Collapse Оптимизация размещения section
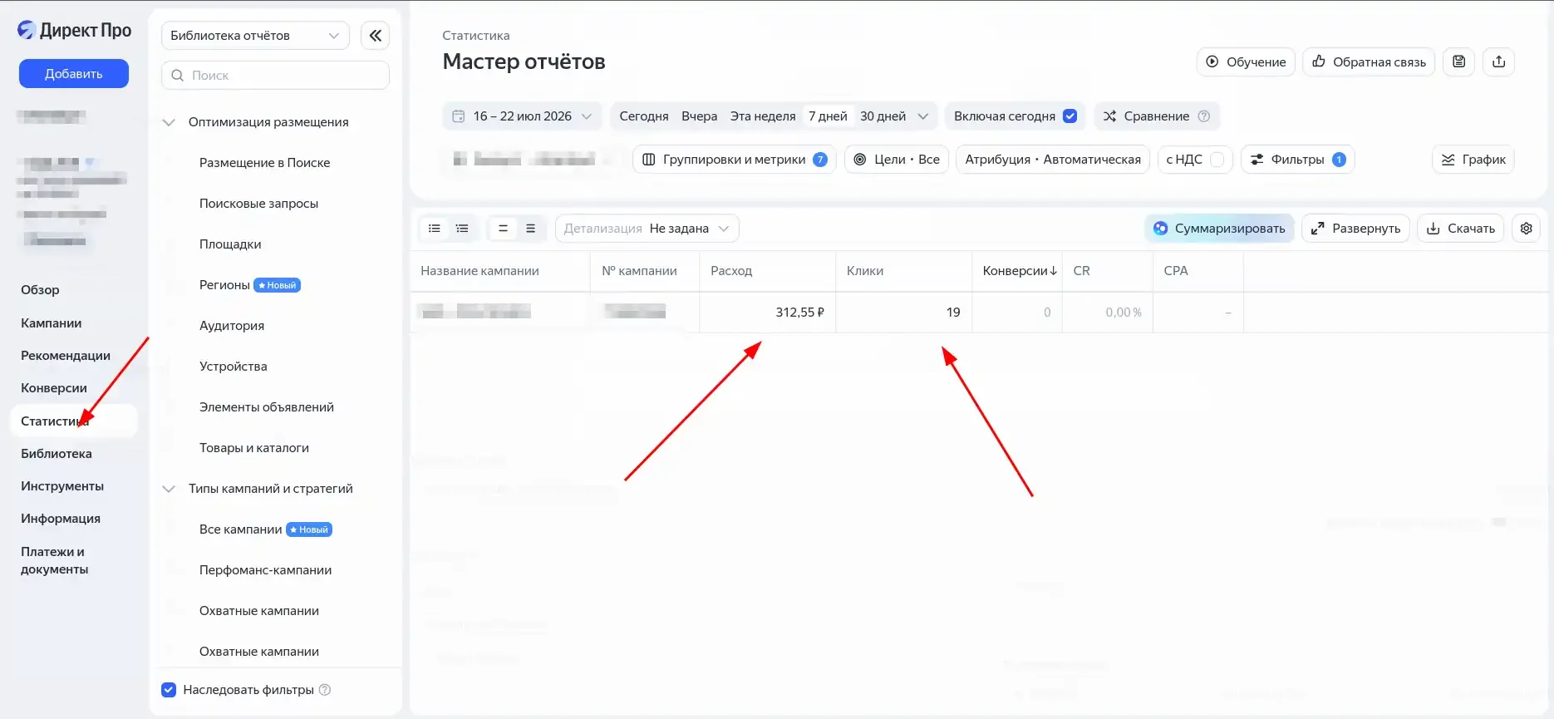Screen dimensions: 1554x719 point(169,122)
